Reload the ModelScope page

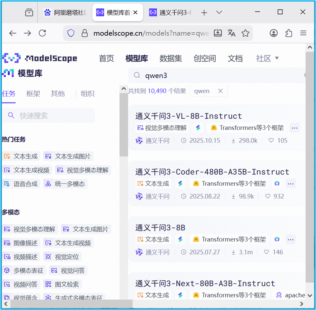[42, 33]
